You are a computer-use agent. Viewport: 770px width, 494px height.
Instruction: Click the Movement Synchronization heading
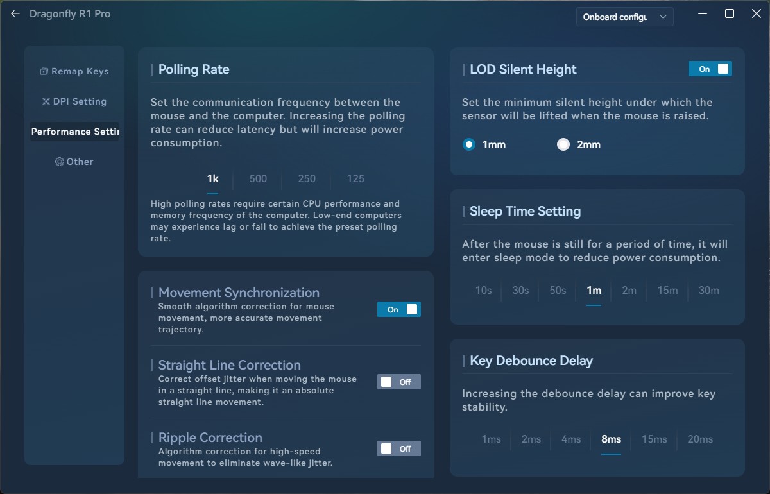tap(239, 293)
